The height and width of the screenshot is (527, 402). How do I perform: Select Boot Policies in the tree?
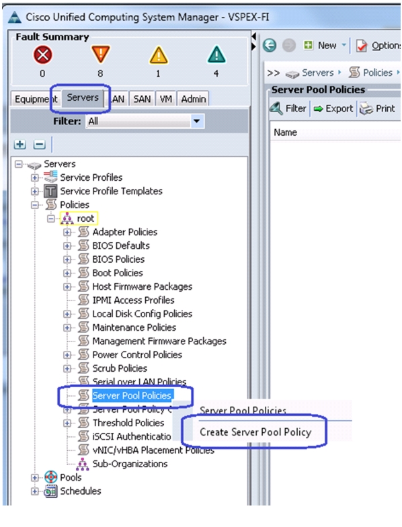118,273
